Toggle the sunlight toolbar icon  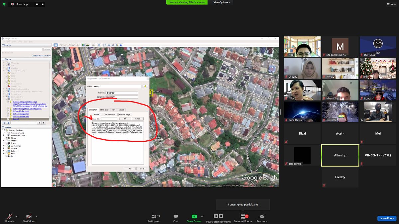pyautogui.click(x=87, y=45)
